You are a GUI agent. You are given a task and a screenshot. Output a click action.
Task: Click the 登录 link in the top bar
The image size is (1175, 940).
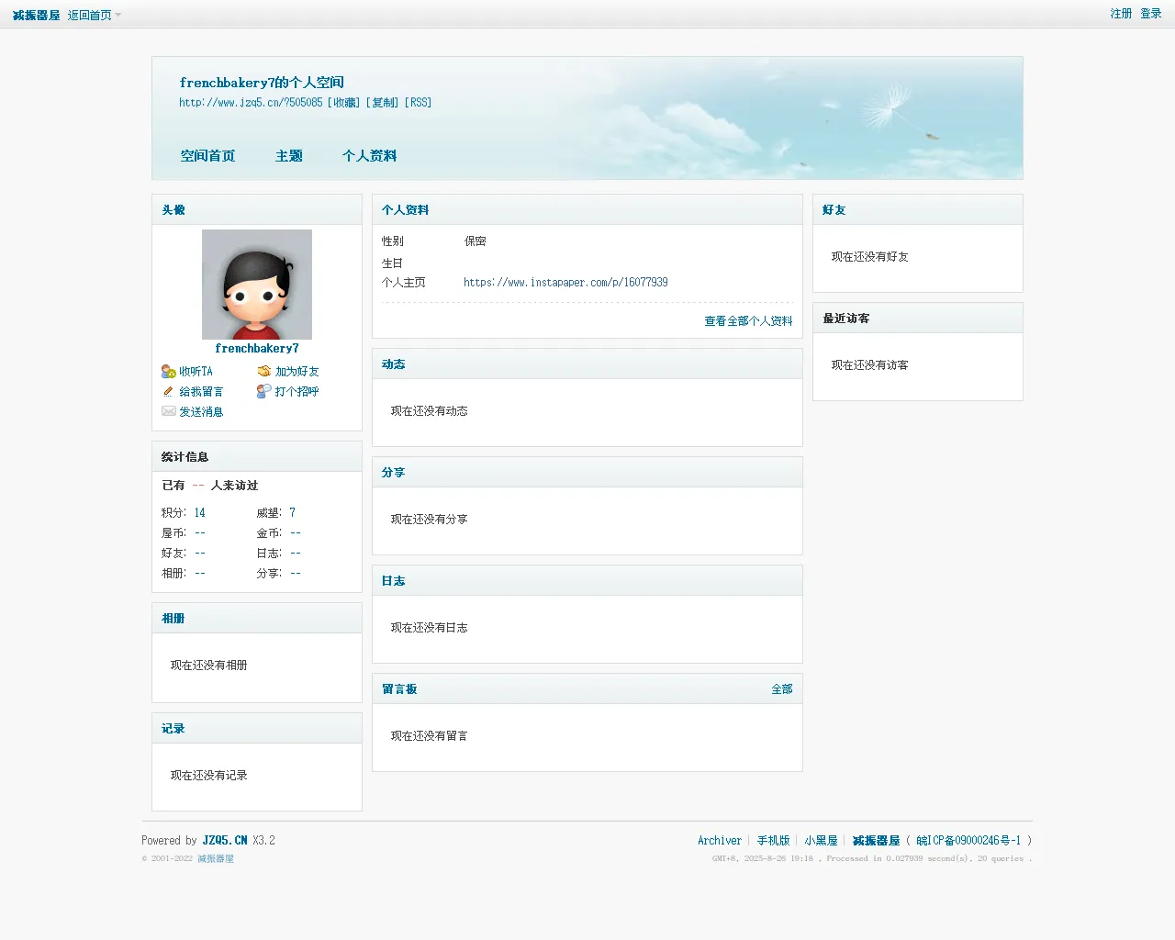[x=1151, y=14]
